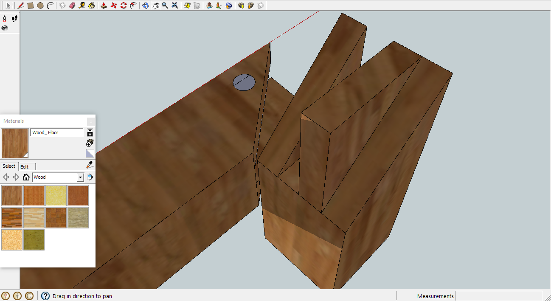Choose the Zoom magnifier tool
This screenshot has width=551, height=301.
click(x=165, y=6)
